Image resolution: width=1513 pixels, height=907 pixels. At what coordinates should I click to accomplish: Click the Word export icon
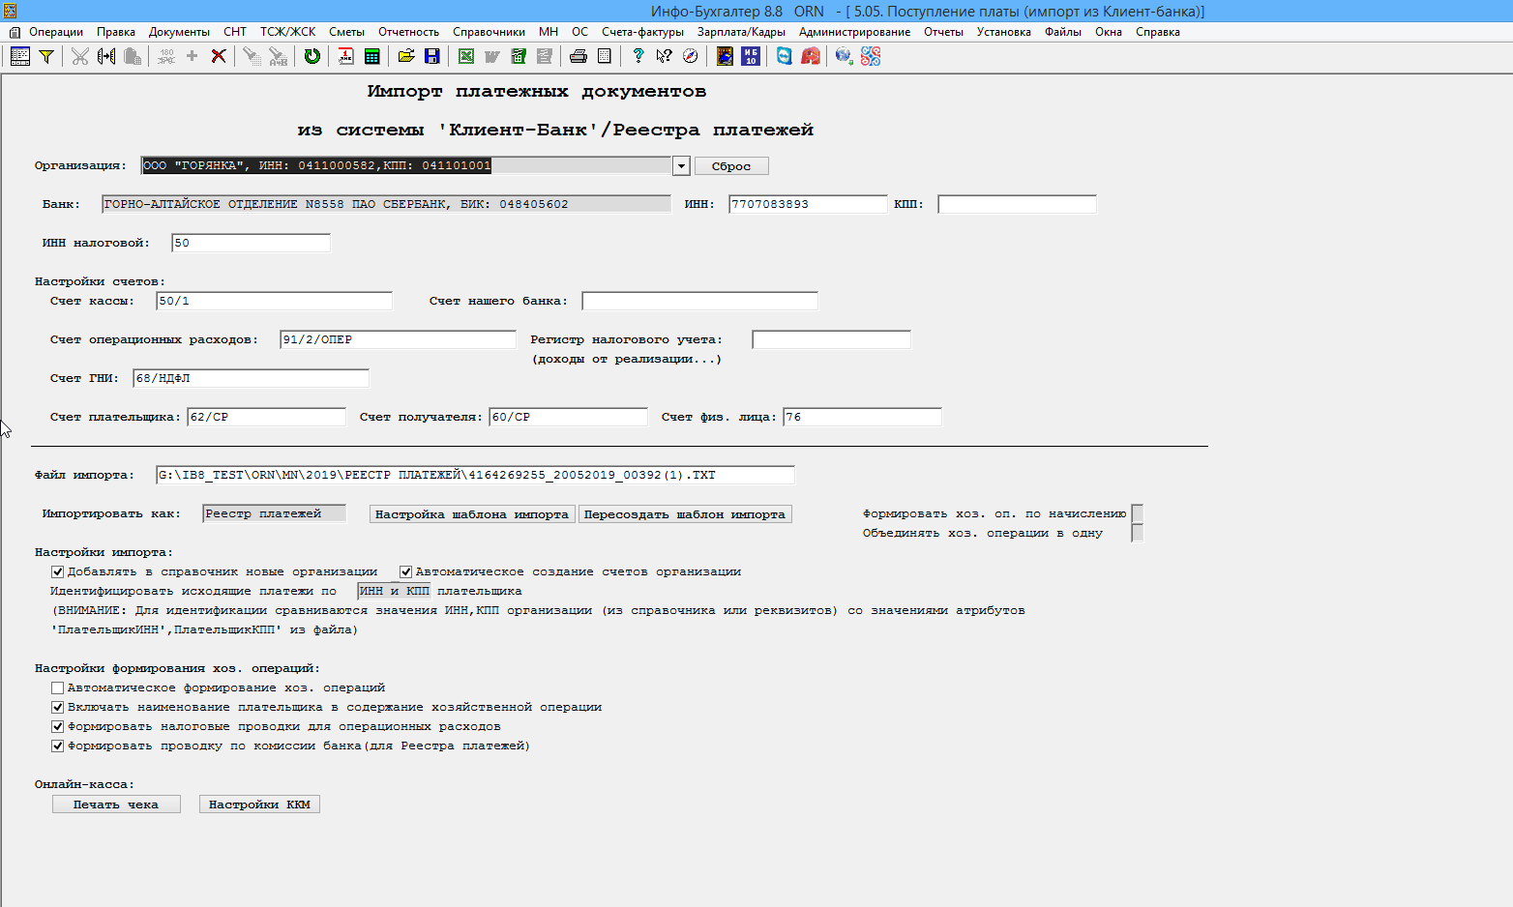[x=492, y=56]
